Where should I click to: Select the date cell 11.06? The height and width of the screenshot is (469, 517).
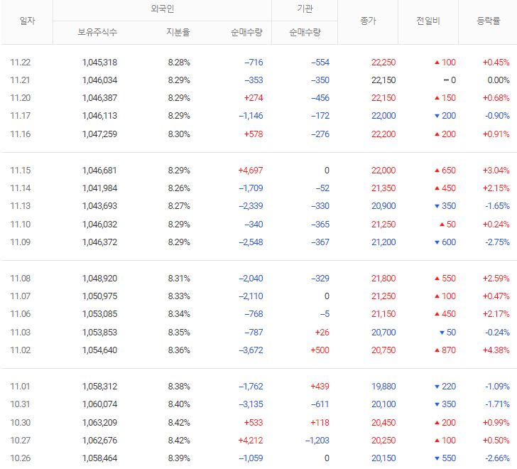21,314
